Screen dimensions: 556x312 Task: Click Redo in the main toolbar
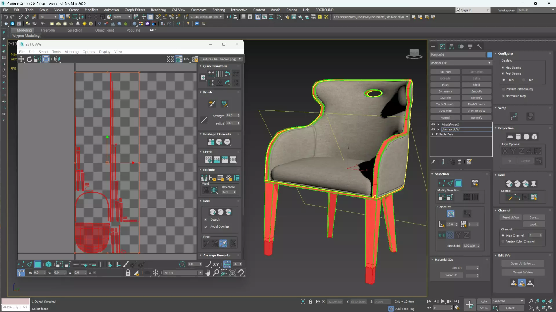(12, 17)
